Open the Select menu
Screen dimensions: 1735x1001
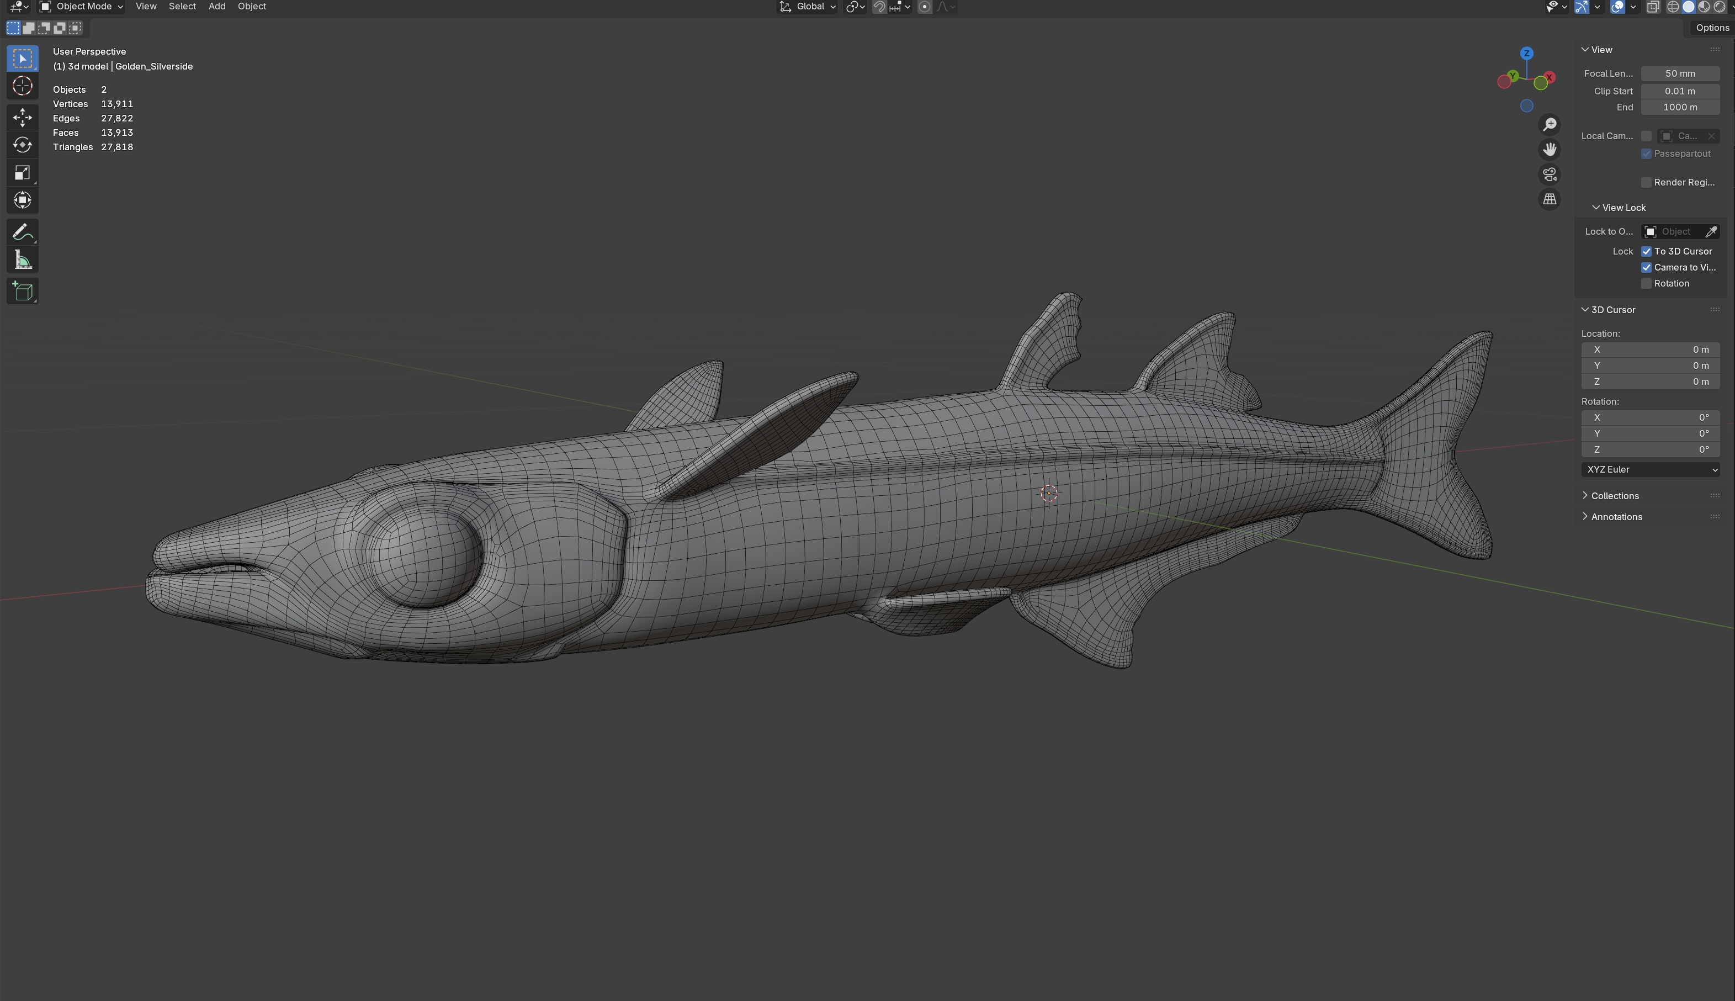click(182, 7)
